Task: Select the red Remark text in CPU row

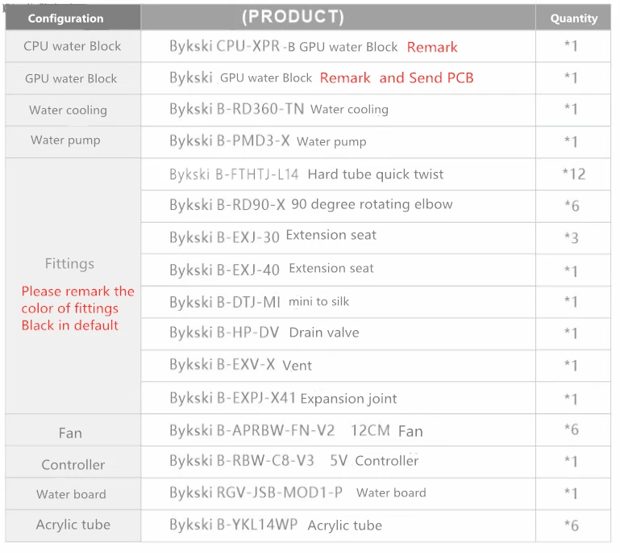Action: click(x=432, y=47)
